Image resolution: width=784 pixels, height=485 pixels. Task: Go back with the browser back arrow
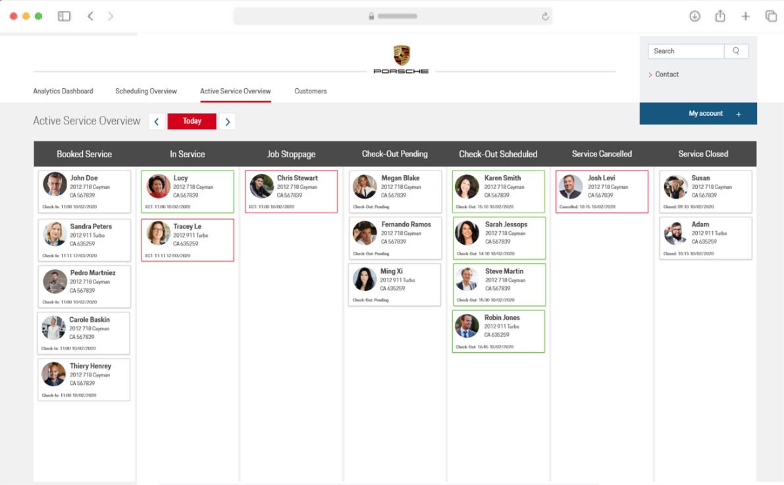click(91, 16)
